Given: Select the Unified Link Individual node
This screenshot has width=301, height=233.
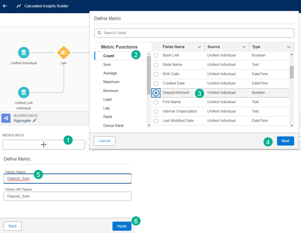Looking at the screenshot, I should [x=24, y=93].
